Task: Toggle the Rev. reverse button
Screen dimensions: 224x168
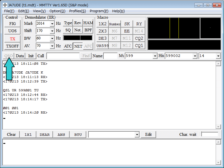Action: point(78,23)
